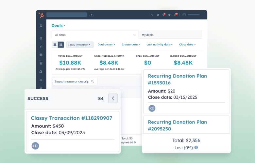Screen dimensions: 255x163
Task: Open the Bookmarks icon in sidebar
Action: click(x=41, y=26)
